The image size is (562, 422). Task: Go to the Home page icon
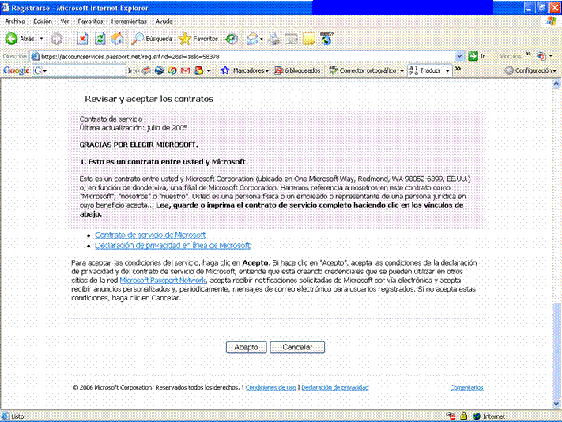click(117, 38)
